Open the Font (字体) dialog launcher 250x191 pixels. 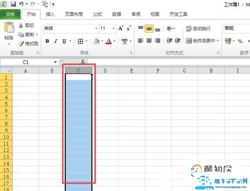[131, 52]
